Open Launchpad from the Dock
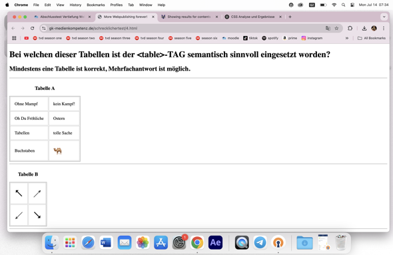 [x=70, y=242]
